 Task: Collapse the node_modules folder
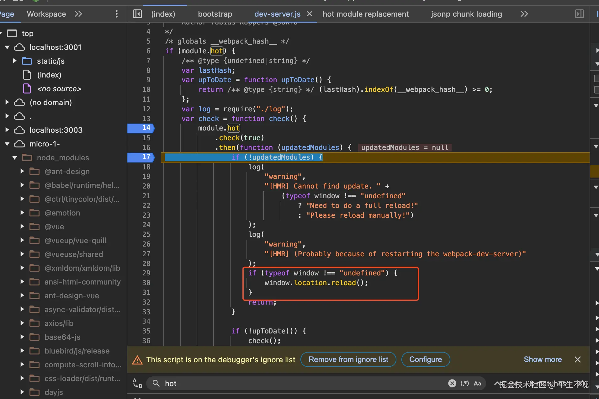(15, 157)
